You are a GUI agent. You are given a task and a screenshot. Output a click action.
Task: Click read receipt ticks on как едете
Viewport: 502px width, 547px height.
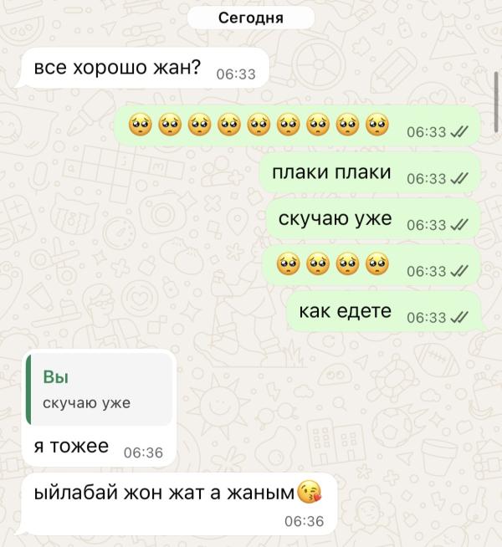coord(458,318)
